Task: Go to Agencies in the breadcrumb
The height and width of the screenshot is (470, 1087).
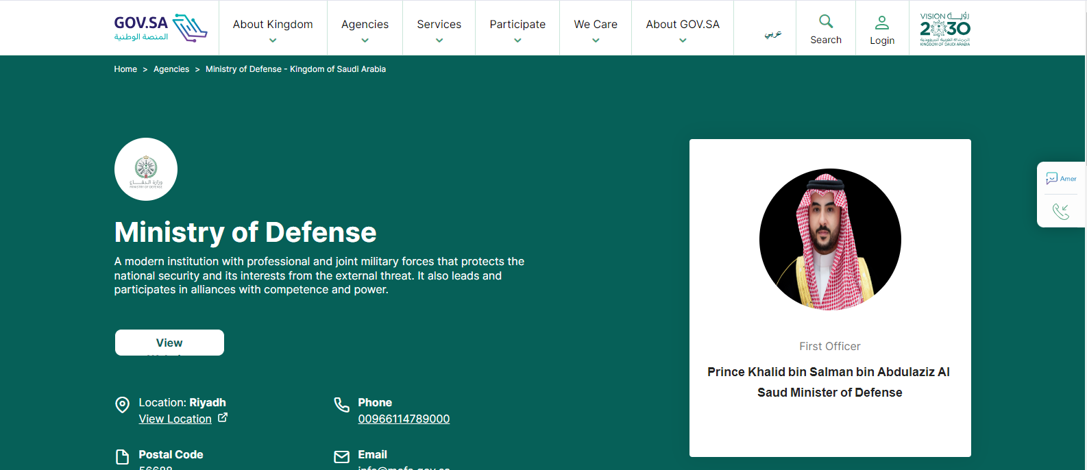Action: coord(171,69)
